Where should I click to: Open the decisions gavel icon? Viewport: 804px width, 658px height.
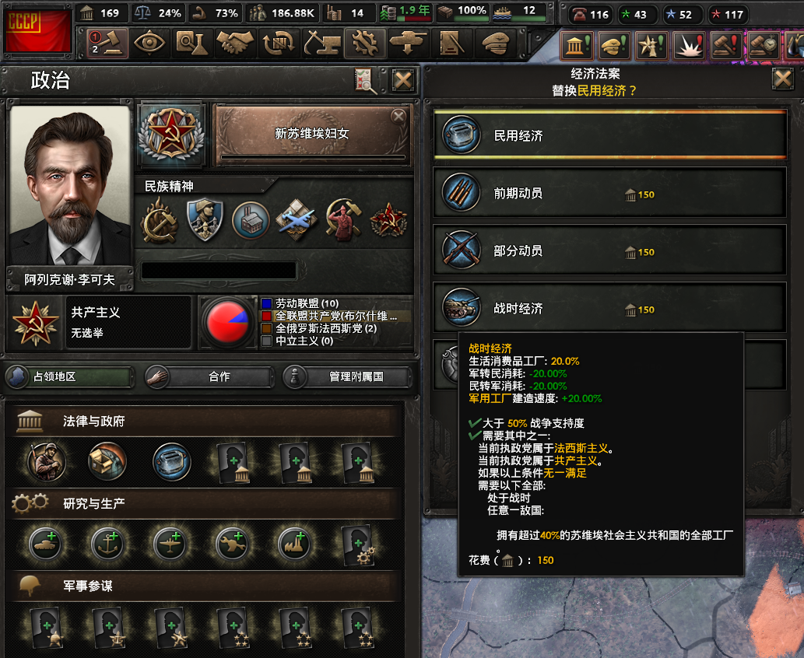pos(107,43)
